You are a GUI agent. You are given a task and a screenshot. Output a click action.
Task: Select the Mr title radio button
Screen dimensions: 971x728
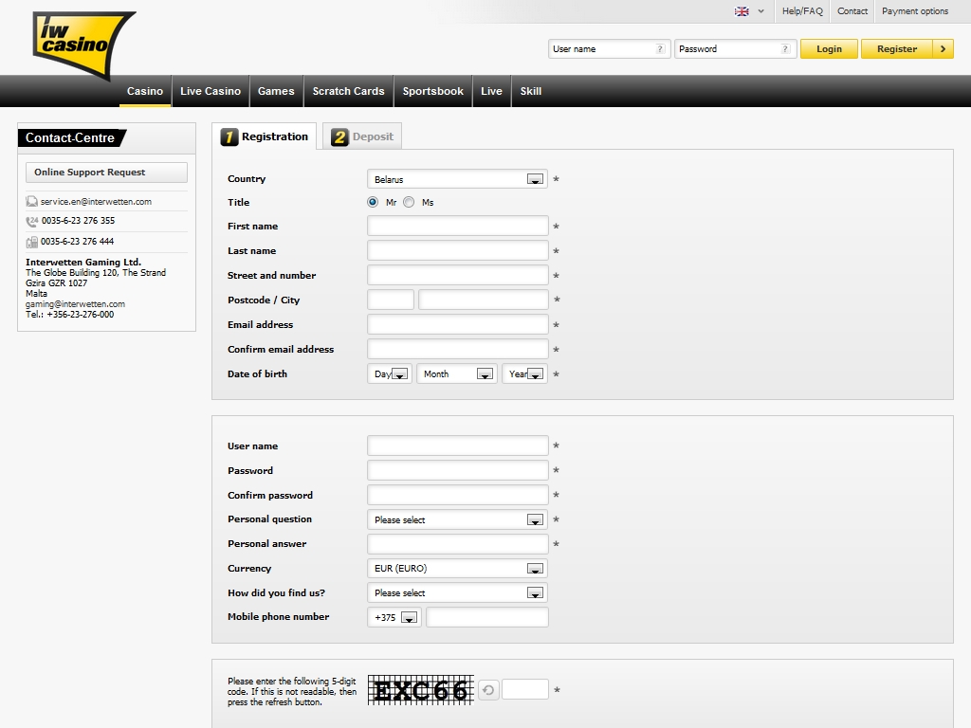[x=373, y=202]
